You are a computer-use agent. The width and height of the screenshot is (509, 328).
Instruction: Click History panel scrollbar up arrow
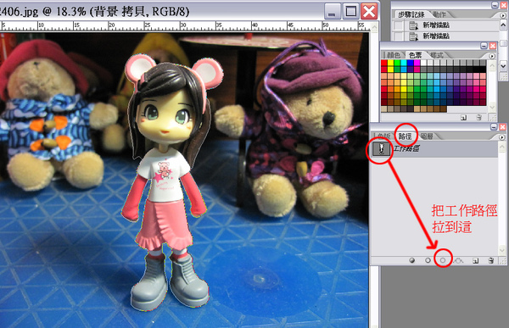tap(503, 25)
